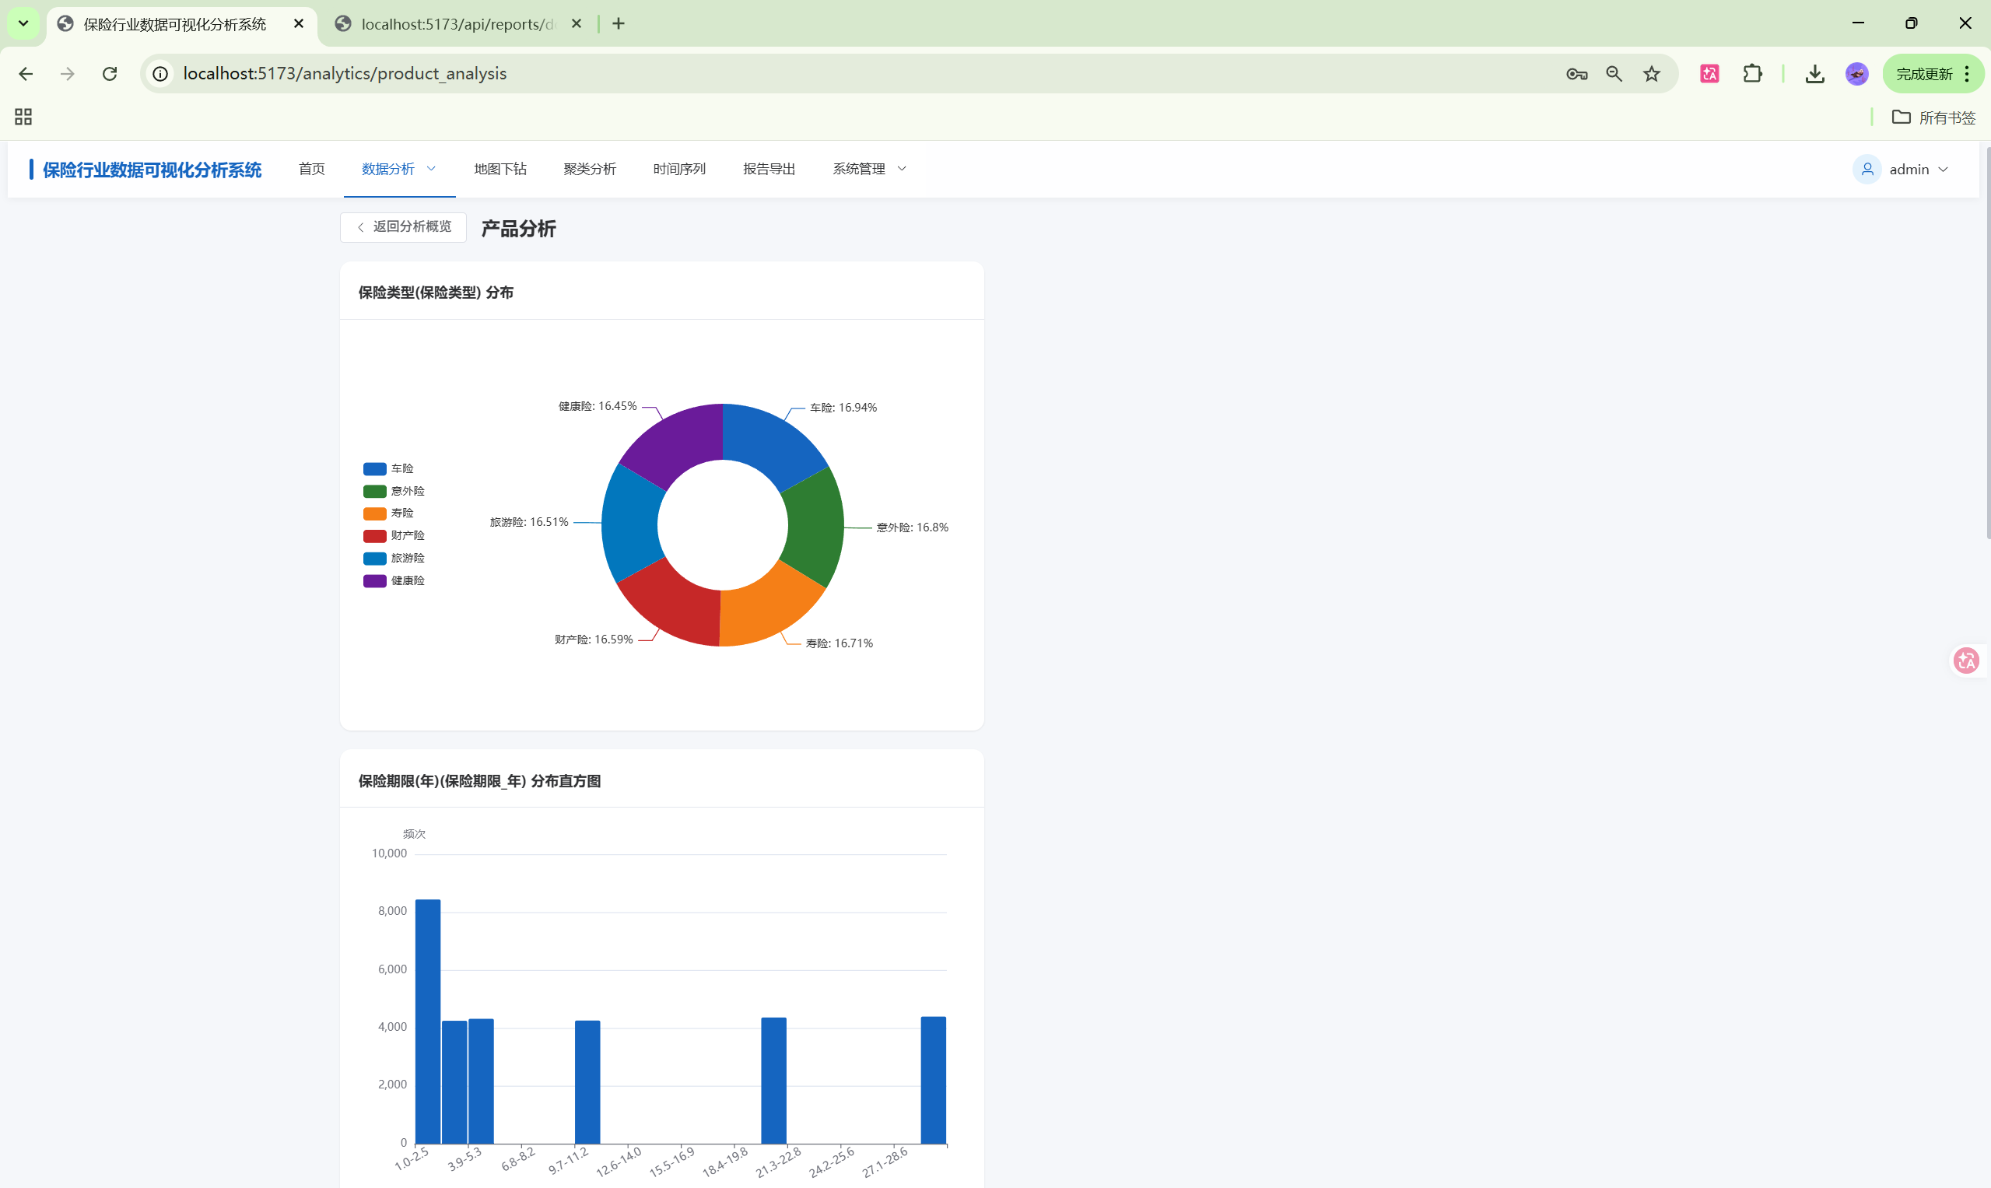Go to 地图下钻 menu item
Screen dimensions: 1991x1188
pyautogui.click(x=500, y=169)
